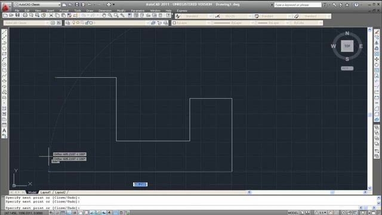Image resolution: width=382 pixels, height=215 pixels.
Task: Switch to the Layout1 tab
Action: (x=45, y=192)
